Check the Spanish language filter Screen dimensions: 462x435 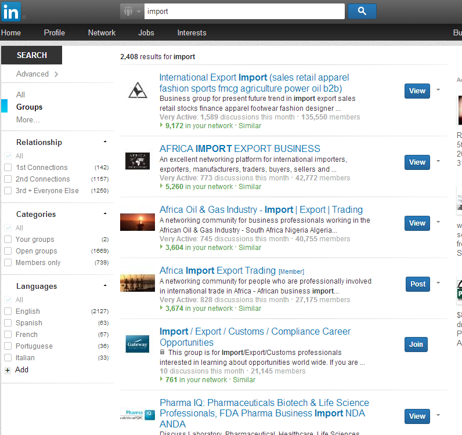pos(8,323)
